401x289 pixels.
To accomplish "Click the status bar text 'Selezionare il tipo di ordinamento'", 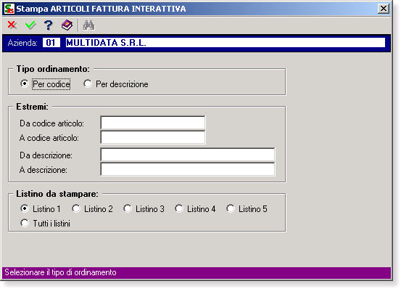I will coord(60,272).
